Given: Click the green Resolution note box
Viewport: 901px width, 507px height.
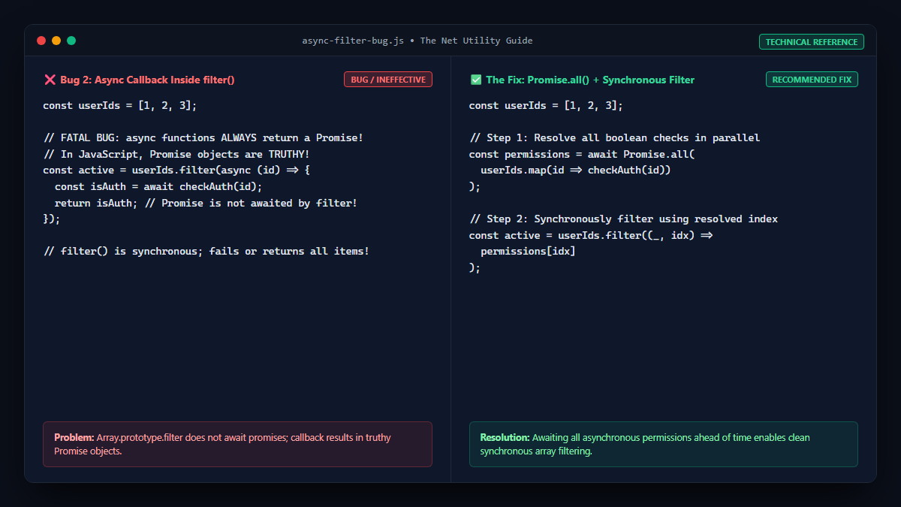Looking at the screenshot, I should [664, 444].
